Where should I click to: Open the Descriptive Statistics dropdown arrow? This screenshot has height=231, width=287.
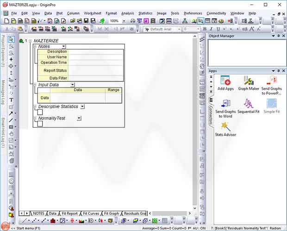(82, 106)
